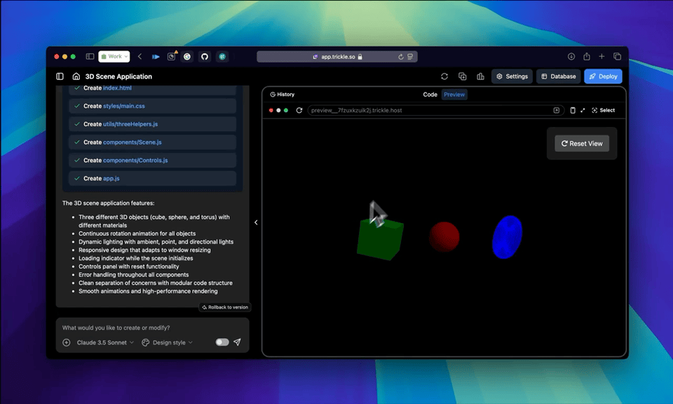Refresh the preview with the reload icon

pos(299,110)
